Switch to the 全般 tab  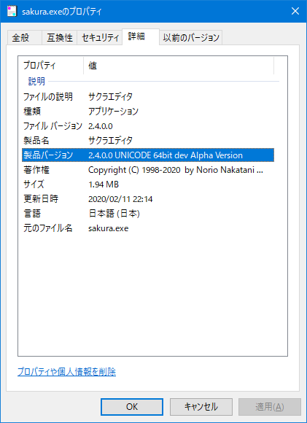coord(25,37)
